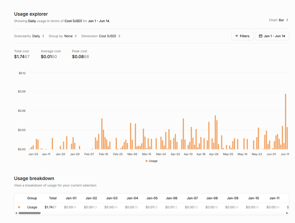The width and height of the screenshot is (295, 223).
Task: Click the calendar icon for date range
Action: [261, 36]
